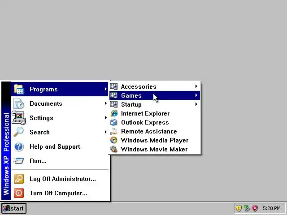This screenshot has width=287, height=215.
Task: Click the Settings computer icon
Action: coord(19,118)
